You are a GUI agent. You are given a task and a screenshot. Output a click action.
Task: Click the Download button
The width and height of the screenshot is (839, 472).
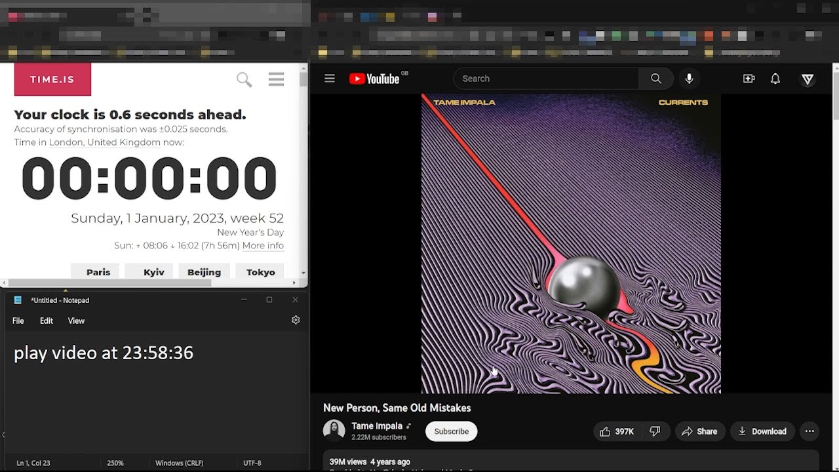tap(763, 431)
